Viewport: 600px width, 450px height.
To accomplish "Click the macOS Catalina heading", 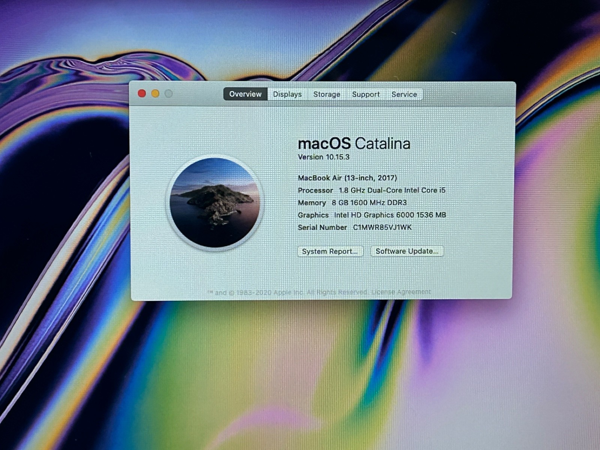I will 354,143.
